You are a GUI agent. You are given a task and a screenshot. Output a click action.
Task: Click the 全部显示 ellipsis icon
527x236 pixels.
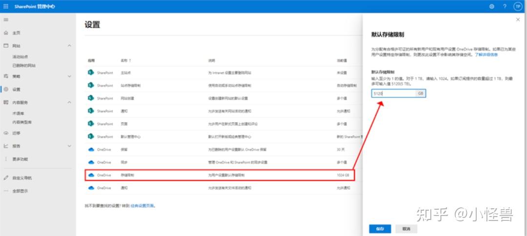[6, 191]
